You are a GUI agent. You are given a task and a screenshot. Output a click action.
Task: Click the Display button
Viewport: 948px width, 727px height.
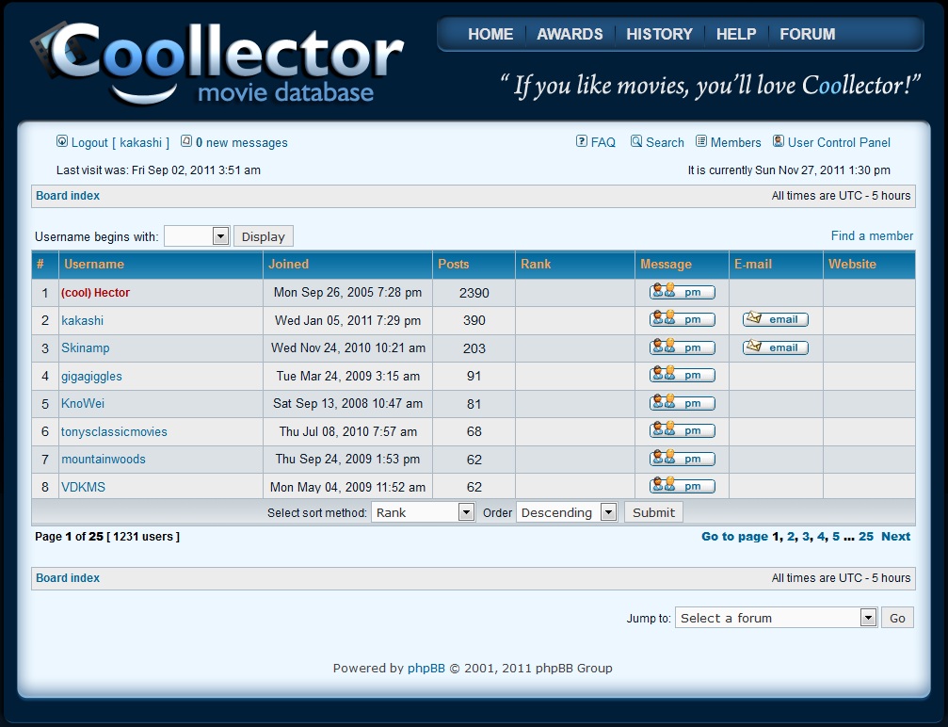263,236
